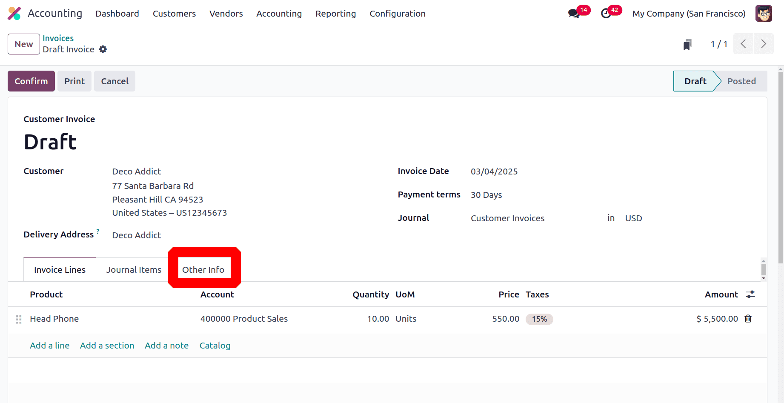Open the gear settings icon beside Draft Invoice
The image size is (784, 403).
(103, 49)
